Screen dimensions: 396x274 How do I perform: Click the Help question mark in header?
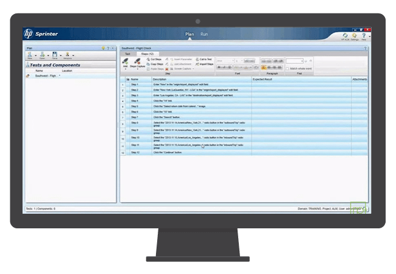click(364, 35)
